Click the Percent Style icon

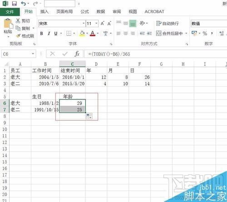click(205, 33)
